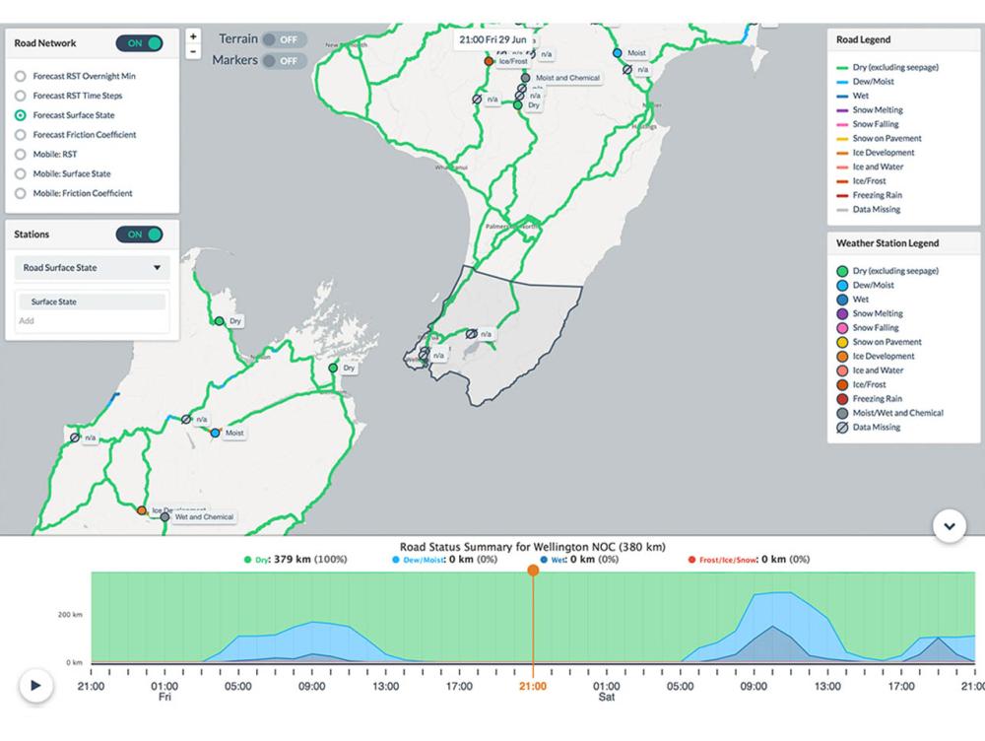Click the orange timeline marker at 21:00
Viewport: 985px width, 741px height.
533,571
